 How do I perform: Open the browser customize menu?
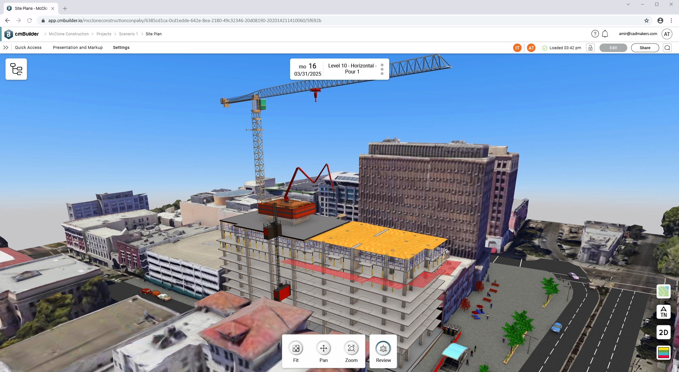click(x=671, y=20)
